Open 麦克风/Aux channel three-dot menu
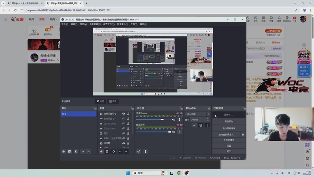The image size is (314, 177). [x=179, y=120]
